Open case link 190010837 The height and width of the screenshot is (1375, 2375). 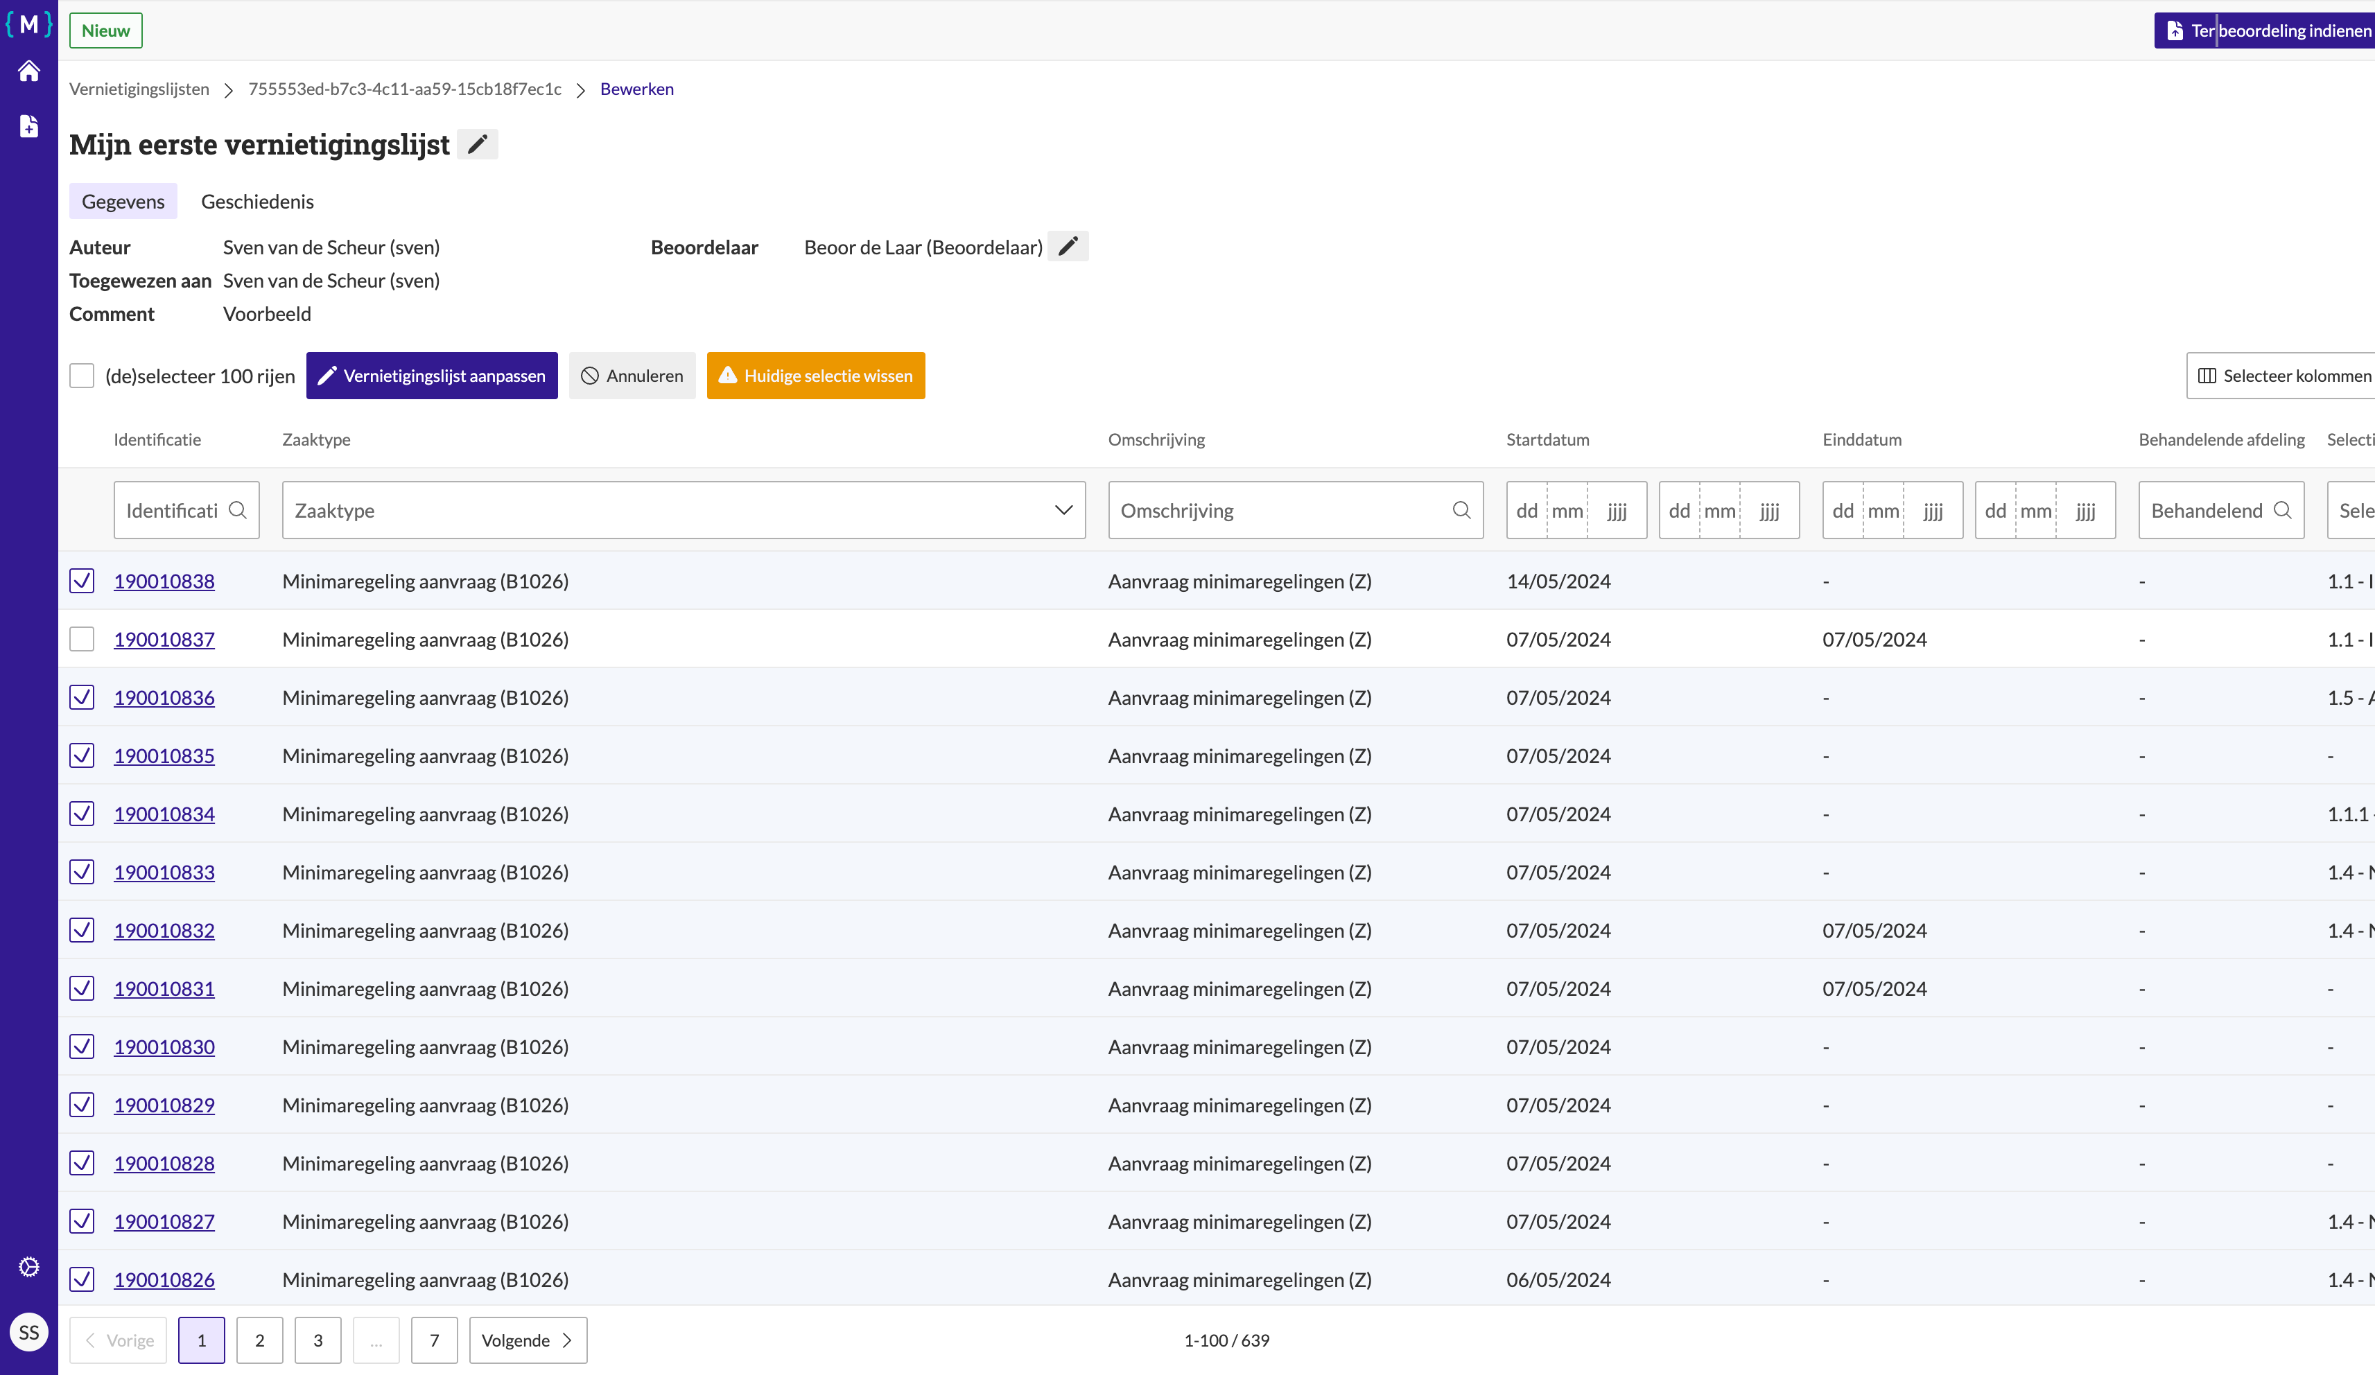tap(164, 639)
